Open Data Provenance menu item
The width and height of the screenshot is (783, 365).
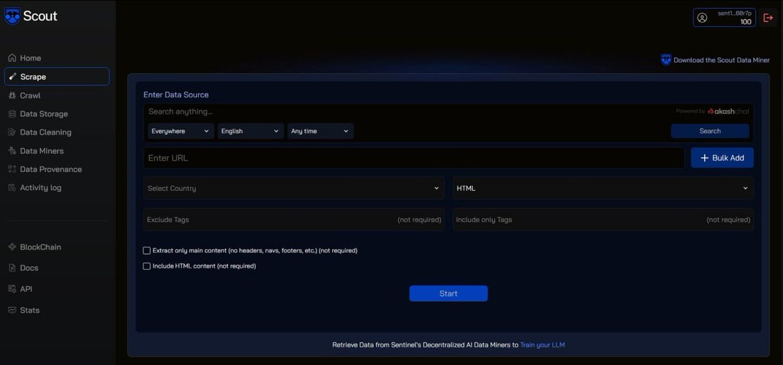pyautogui.click(x=57, y=169)
